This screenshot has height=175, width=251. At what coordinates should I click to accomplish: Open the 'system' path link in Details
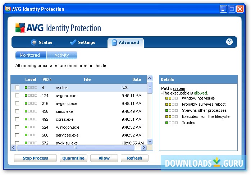point(179,88)
